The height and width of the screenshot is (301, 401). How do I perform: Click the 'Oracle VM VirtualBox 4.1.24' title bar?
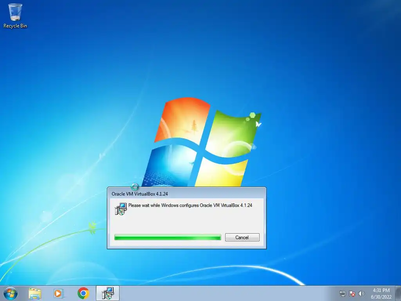(186, 194)
